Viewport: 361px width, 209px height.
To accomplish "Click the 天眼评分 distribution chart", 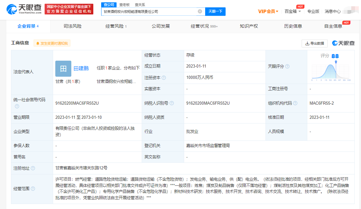I will click(x=331, y=71).
